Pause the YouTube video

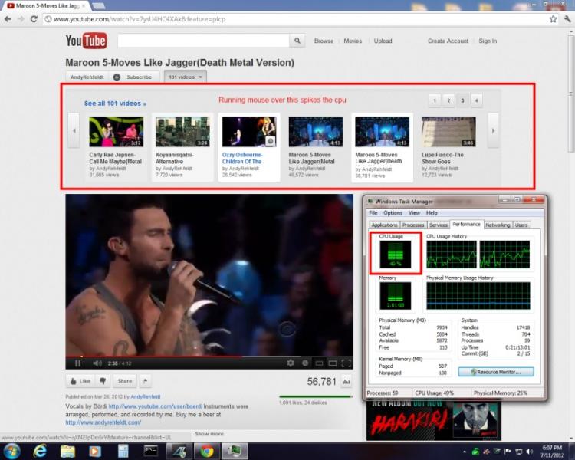(77, 363)
